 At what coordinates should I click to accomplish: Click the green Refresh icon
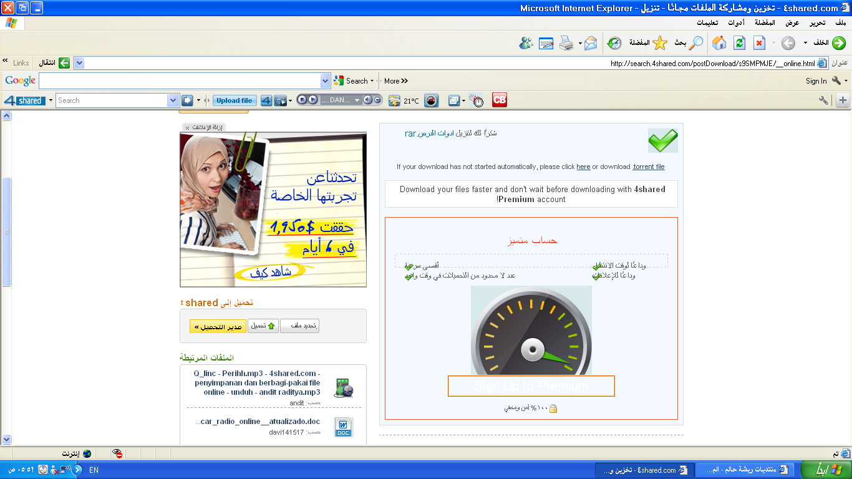coord(740,42)
